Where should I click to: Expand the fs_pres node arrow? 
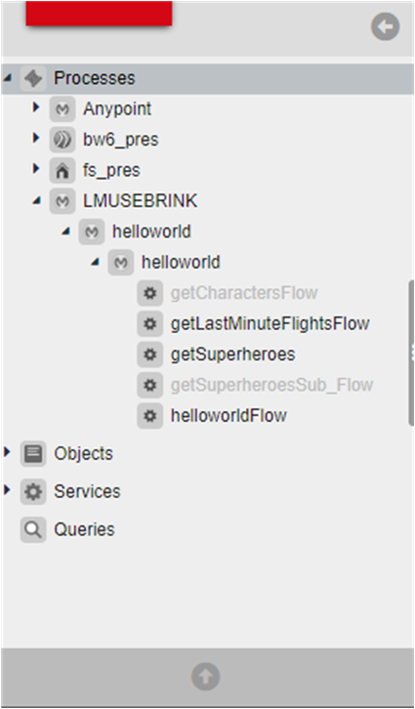[36, 169]
